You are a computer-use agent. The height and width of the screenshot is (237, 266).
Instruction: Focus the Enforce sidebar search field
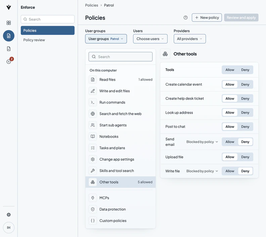point(48,19)
